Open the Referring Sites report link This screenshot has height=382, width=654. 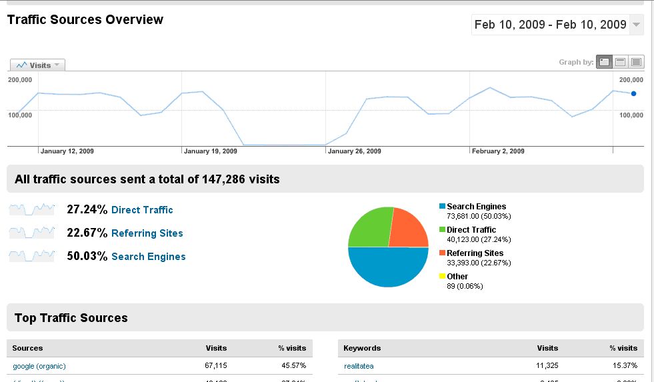pos(147,233)
